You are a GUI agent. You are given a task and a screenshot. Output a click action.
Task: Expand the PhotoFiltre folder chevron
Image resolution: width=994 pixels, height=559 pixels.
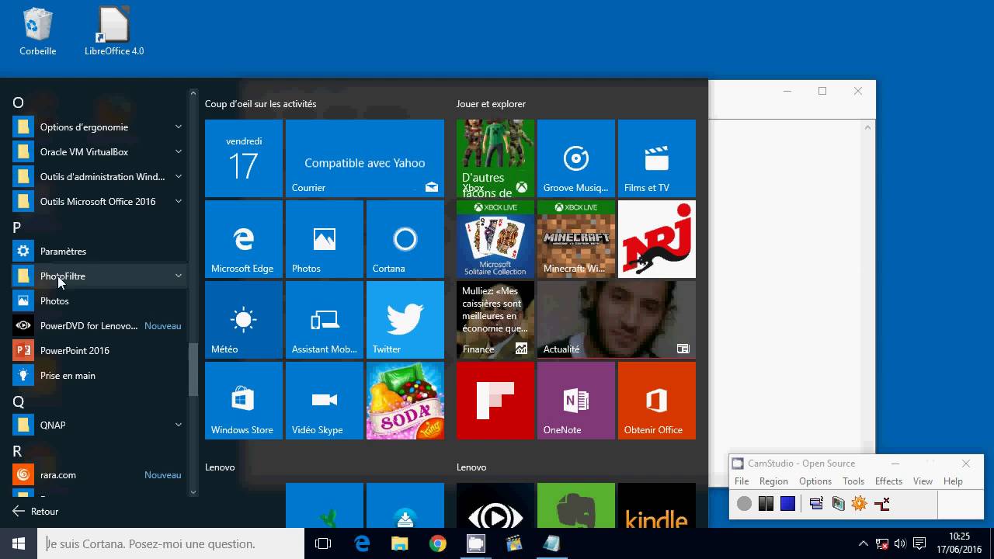click(179, 276)
